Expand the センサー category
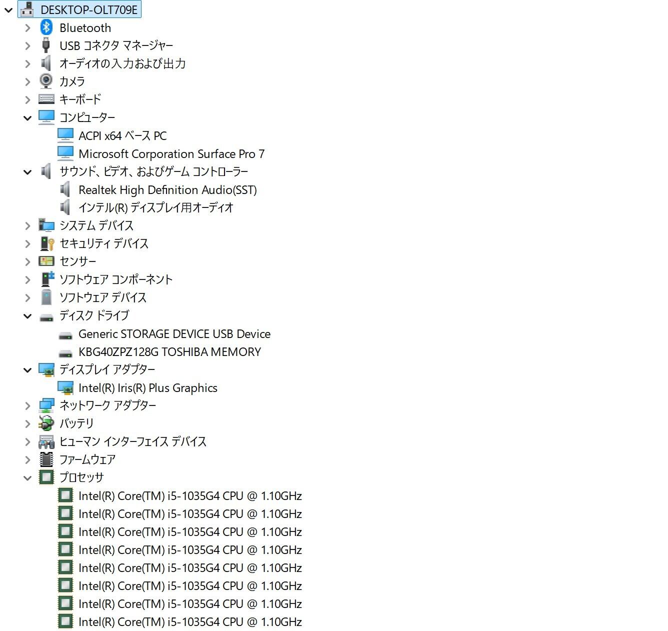This screenshot has height=631, width=668. coord(28,262)
